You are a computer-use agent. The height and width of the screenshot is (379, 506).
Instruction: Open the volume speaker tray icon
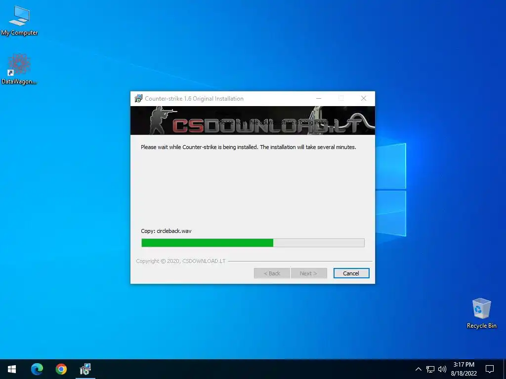pos(442,369)
